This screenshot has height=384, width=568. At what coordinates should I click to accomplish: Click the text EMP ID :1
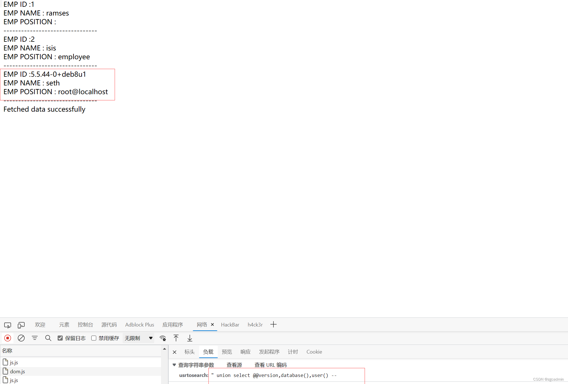pyautogui.click(x=19, y=5)
